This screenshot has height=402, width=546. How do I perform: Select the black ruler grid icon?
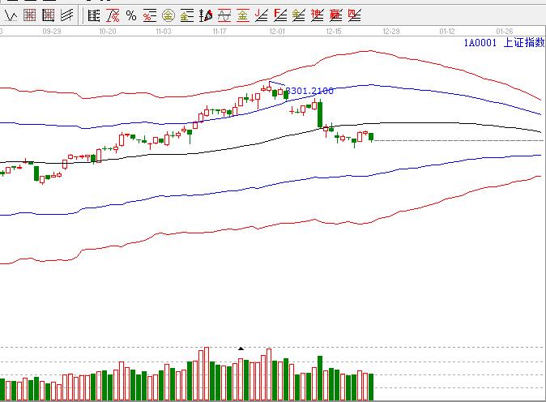[x=94, y=15]
